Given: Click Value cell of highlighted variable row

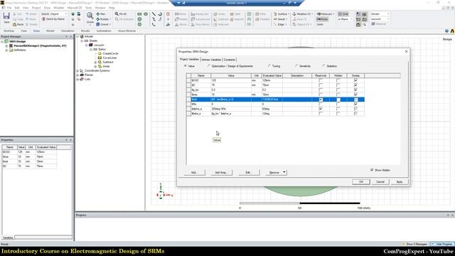Looking at the screenshot, I should tap(231, 100).
